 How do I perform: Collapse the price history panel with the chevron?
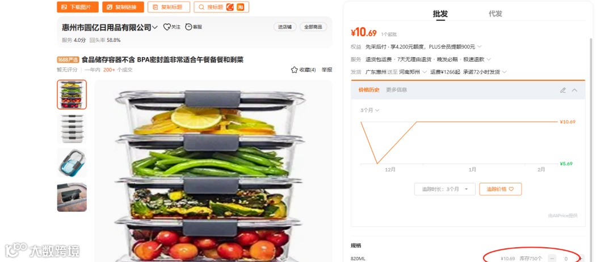click(574, 90)
